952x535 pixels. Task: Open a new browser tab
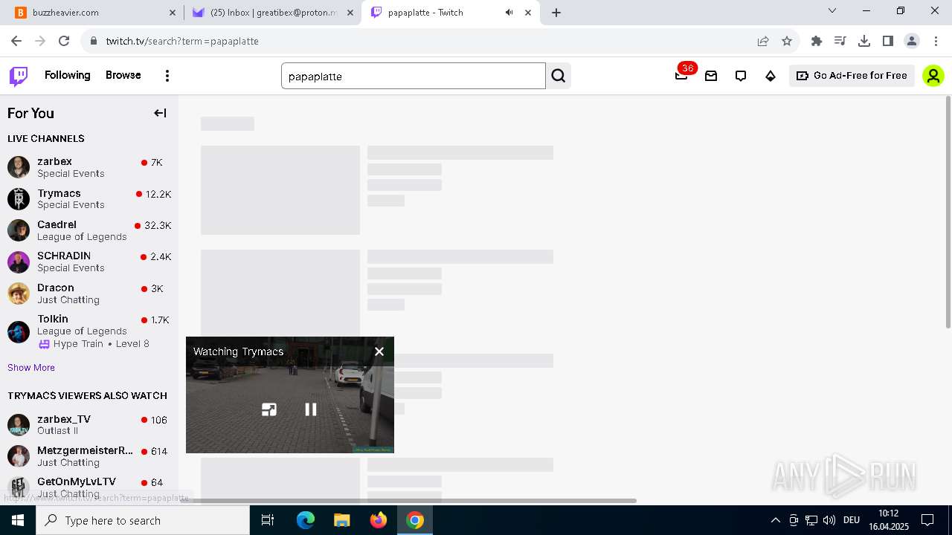(556, 13)
